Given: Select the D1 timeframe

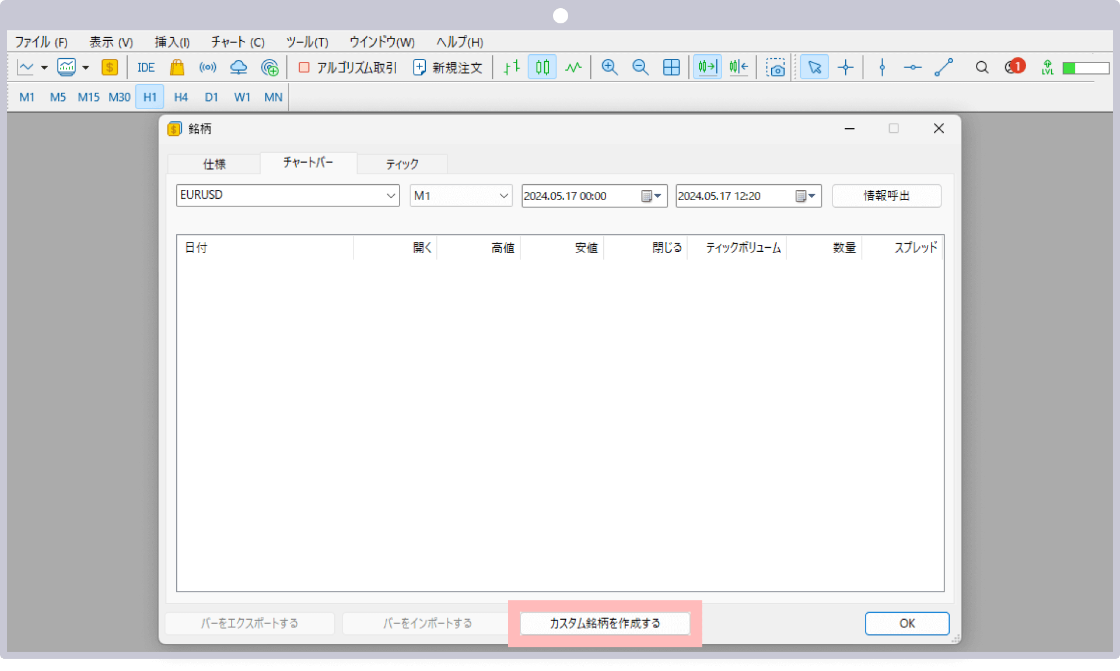Looking at the screenshot, I should click(x=211, y=97).
